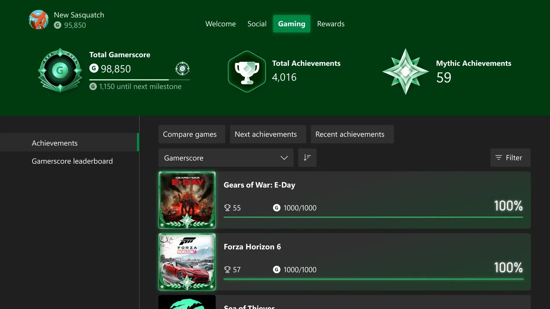Click the G icon beside 98,850
The width and height of the screenshot is (550, 309).
pos(94,68)
